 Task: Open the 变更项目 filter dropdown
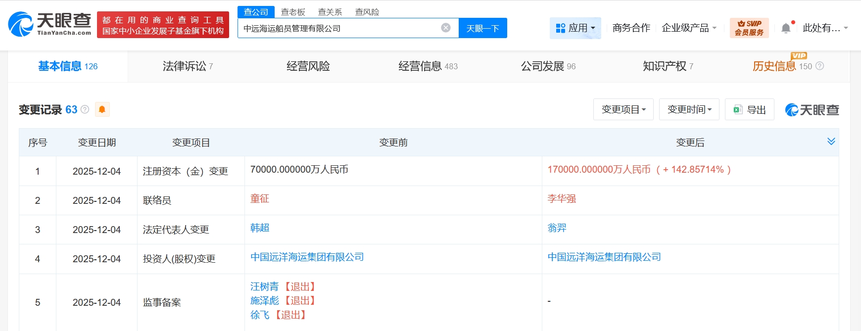[623, 109]
